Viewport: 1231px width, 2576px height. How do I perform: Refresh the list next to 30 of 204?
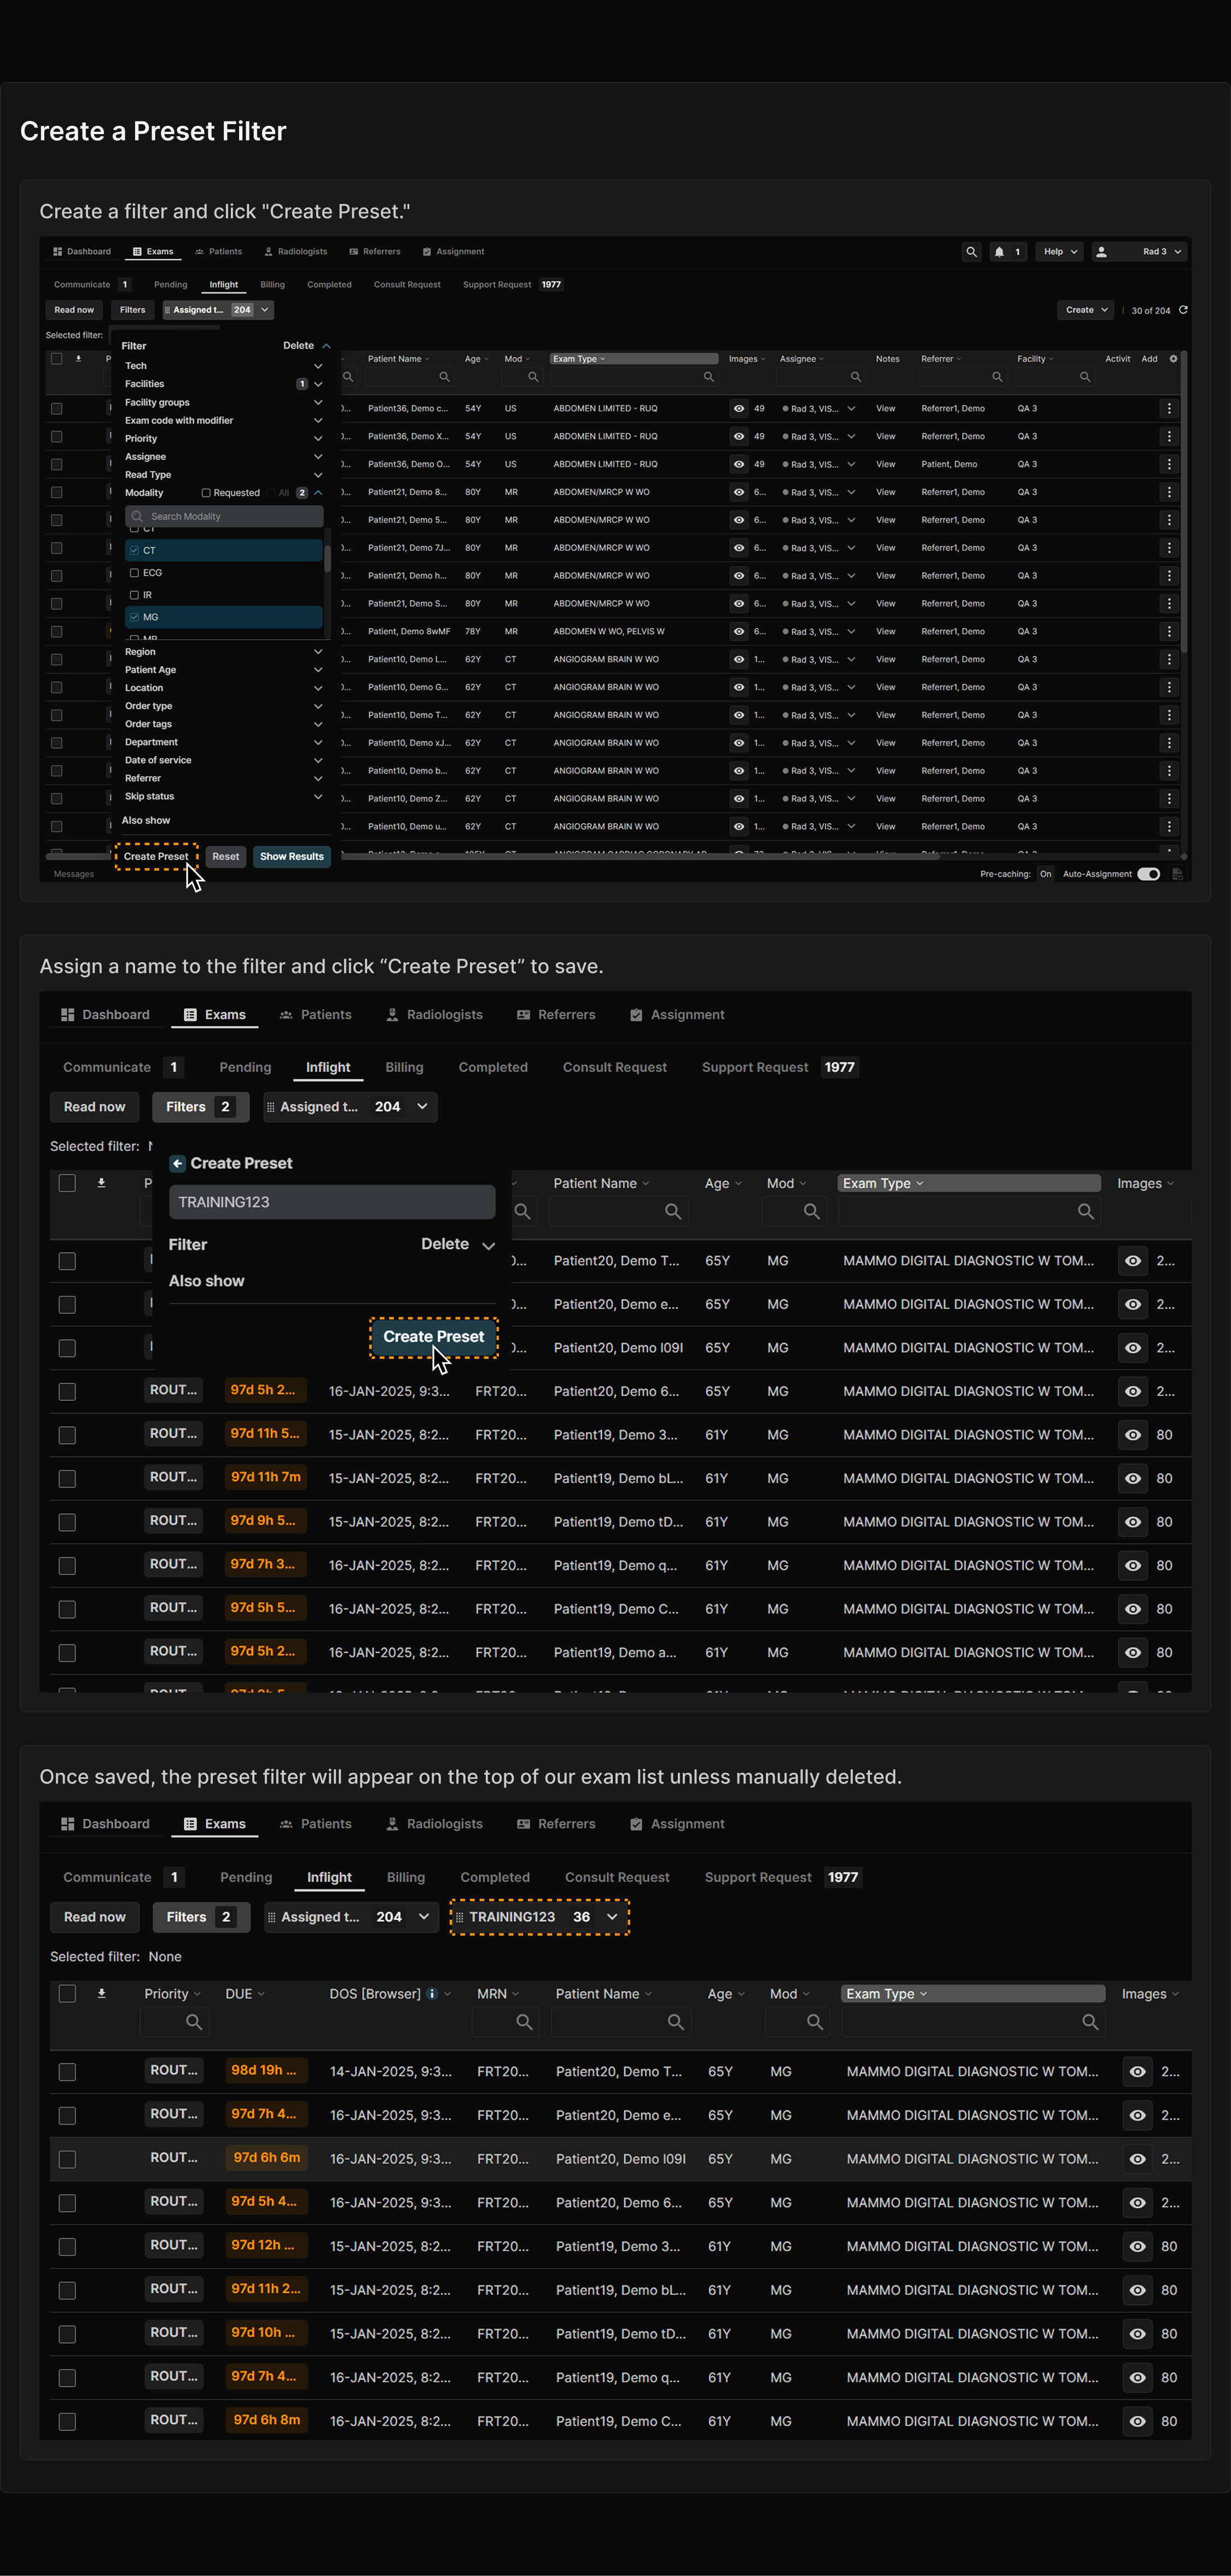[1183, 310]
